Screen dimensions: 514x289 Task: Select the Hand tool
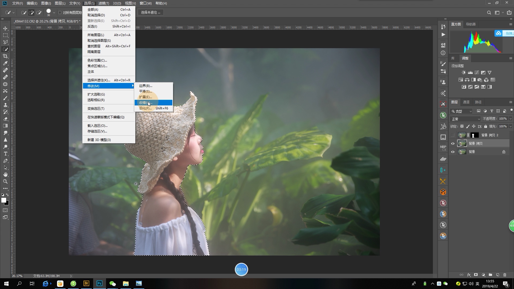5,174
